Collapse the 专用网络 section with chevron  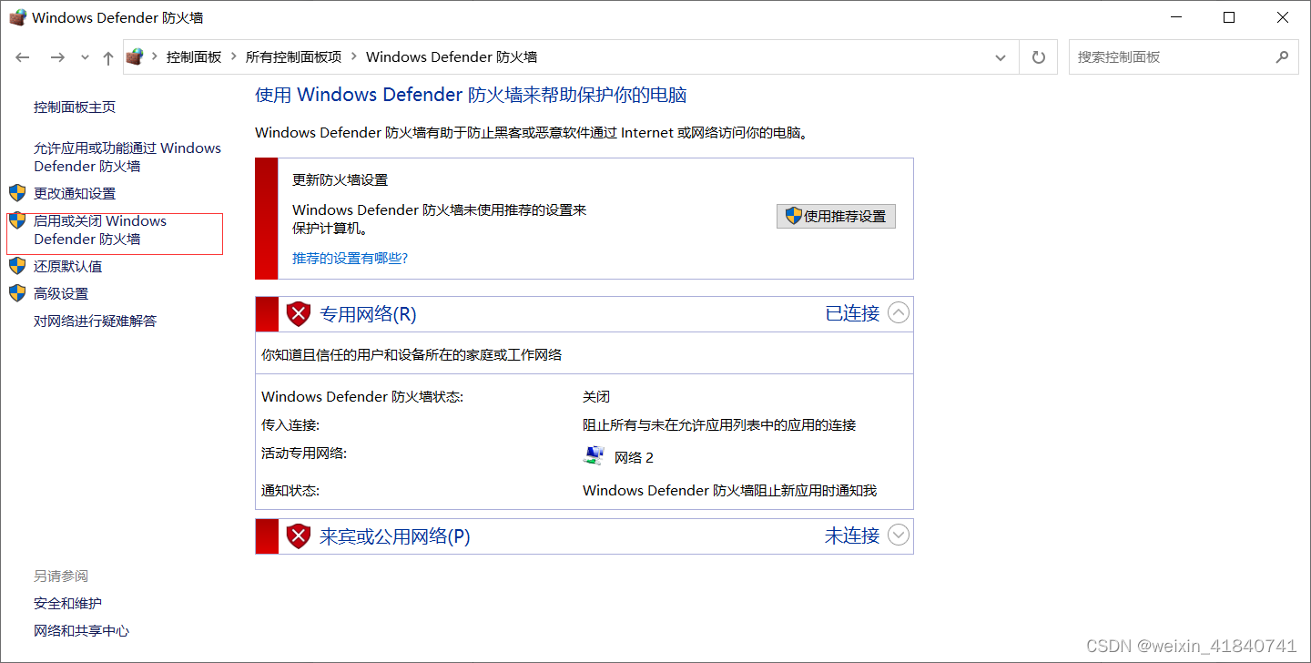(x=899, y=312)
